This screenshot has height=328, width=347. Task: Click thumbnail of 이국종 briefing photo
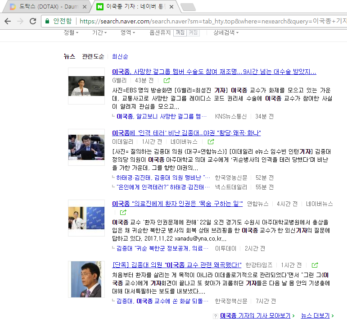click(86, 218)
